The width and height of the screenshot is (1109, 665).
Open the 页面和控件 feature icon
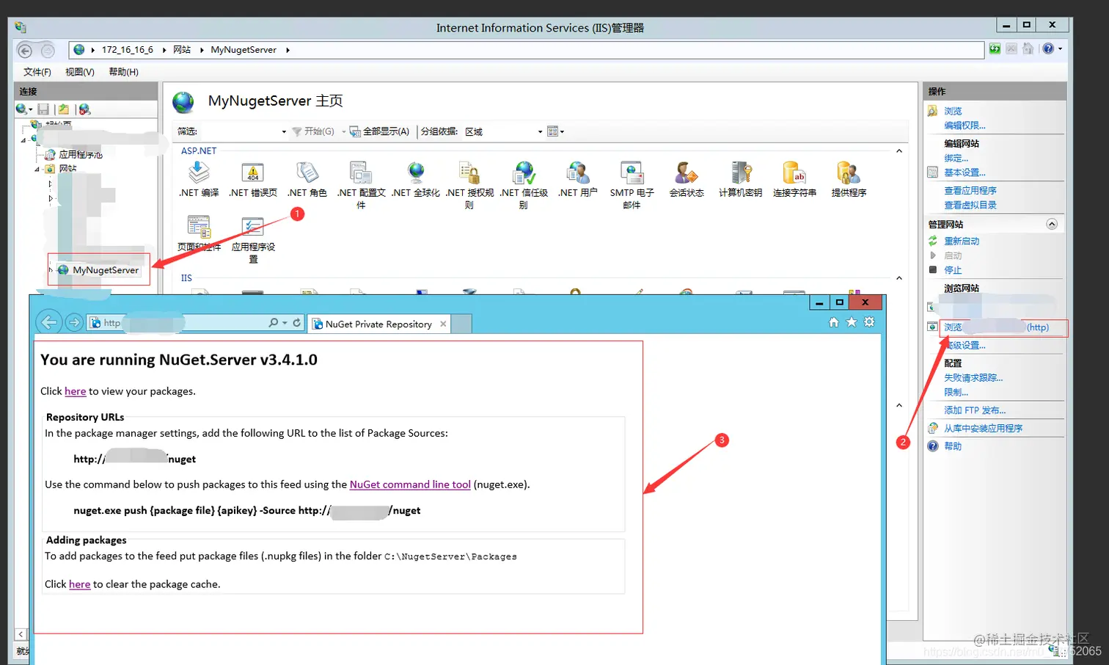click(x=199, y=227)
